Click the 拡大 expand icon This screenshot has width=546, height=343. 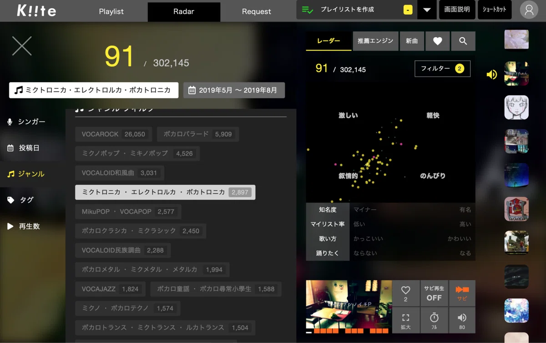pyautogui.click(x=406, y=320)
